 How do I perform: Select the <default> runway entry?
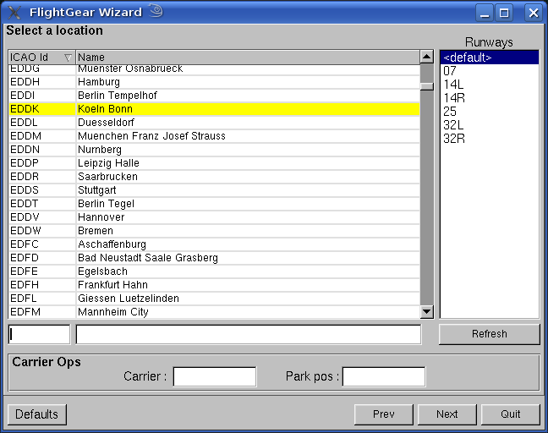(490, 58)
